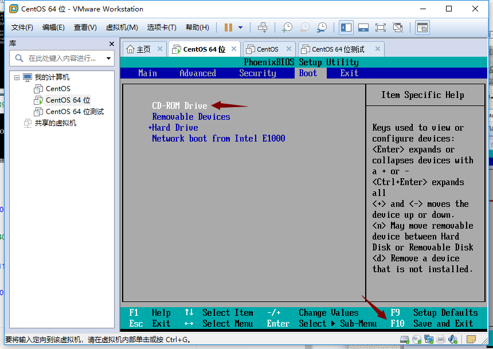The width and height of the screenshot is (493, 349).
Task: Click the F9 Setup Defaults label
Action: click(434, 312)
